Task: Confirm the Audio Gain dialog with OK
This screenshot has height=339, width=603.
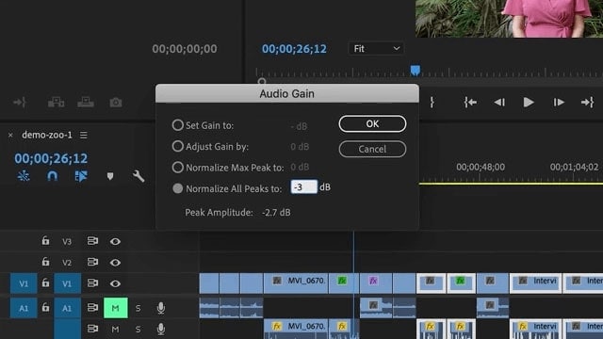Action: [372, 123]
